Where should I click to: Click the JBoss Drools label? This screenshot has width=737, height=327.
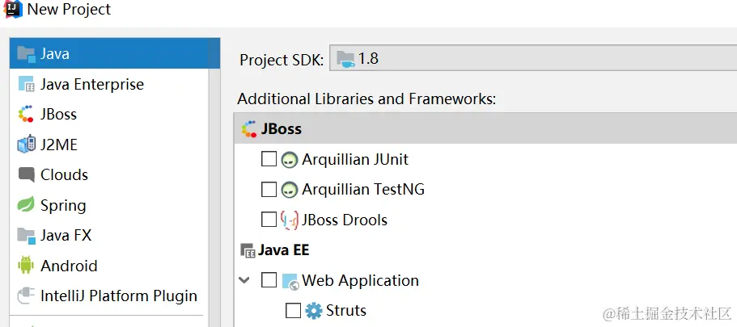coord(345,220)
